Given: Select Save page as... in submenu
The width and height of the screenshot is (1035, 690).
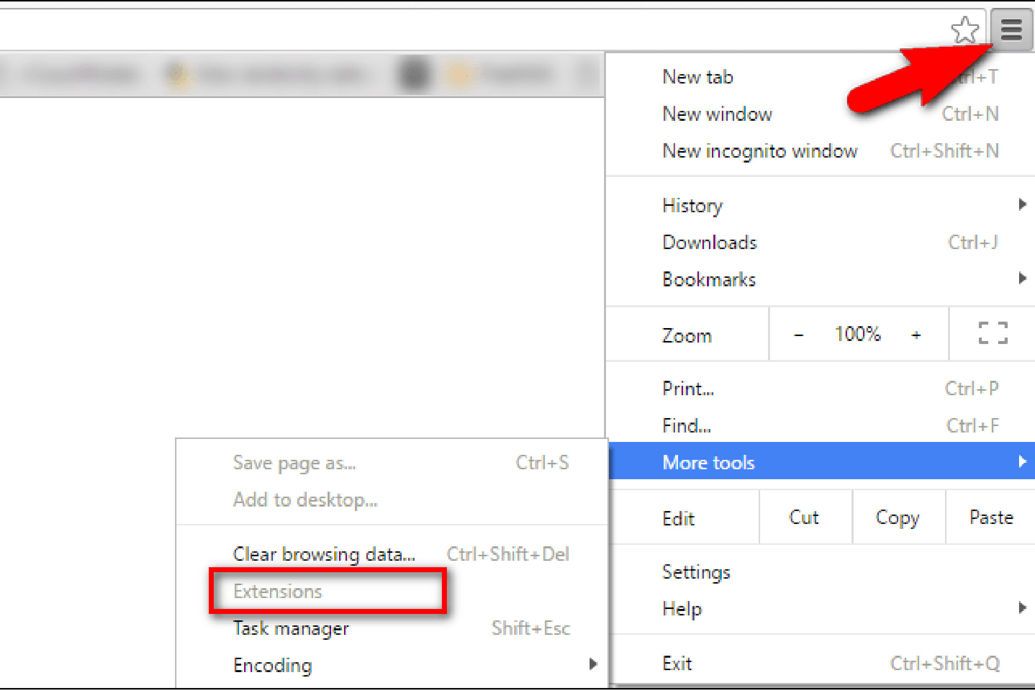Looking at the screenshot, I should [392, 463].
